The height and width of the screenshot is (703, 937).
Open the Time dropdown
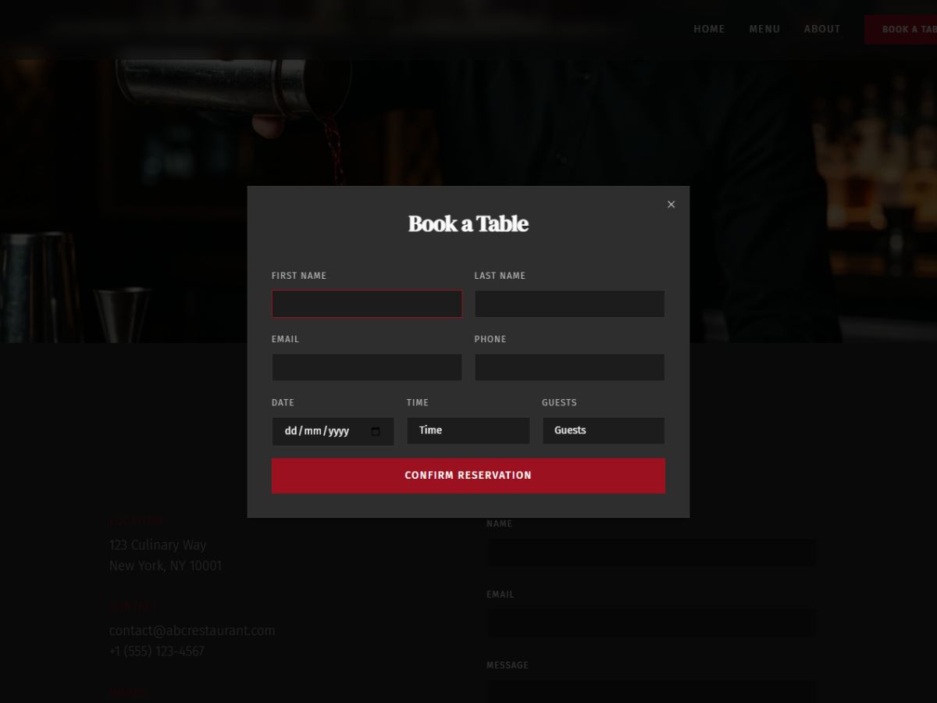click(x=468, y=430)
